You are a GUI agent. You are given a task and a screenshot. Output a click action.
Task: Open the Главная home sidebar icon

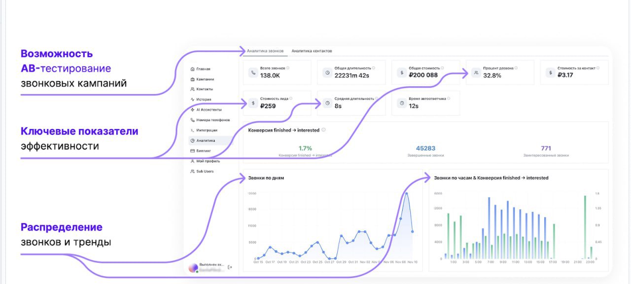(x=192, y=69)
